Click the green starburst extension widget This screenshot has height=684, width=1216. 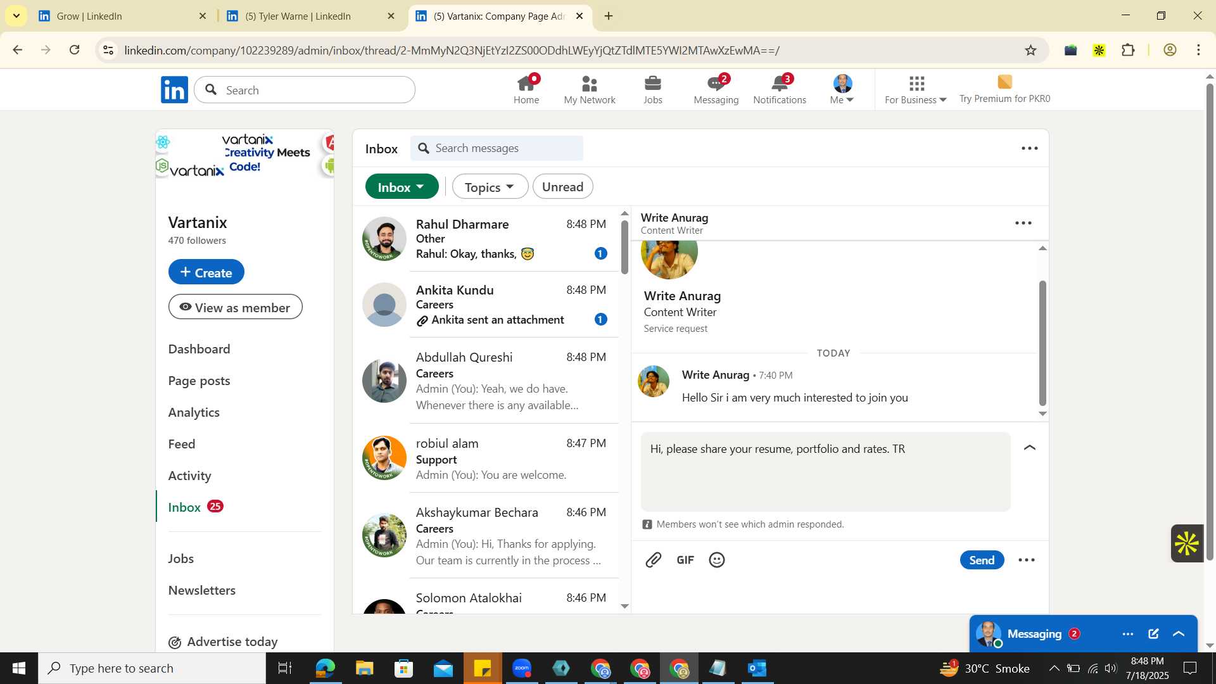tap(1187, 543)
